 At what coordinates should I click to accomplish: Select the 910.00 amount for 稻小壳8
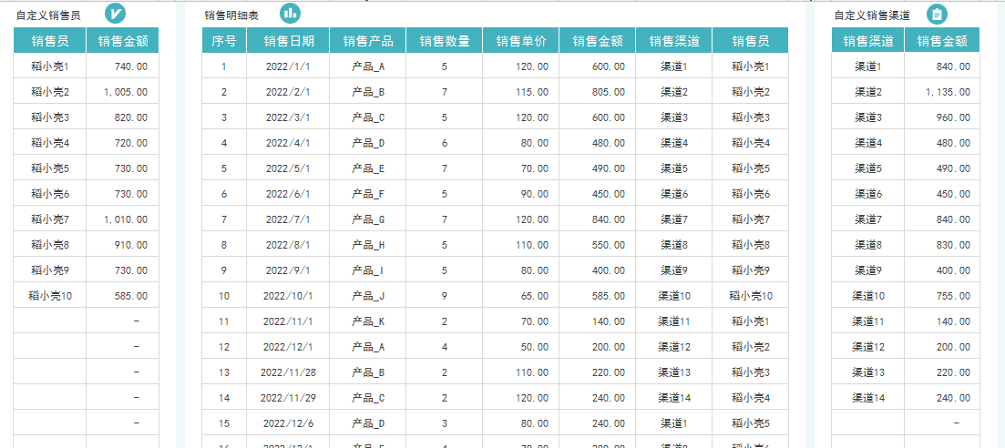click(123, 244)
